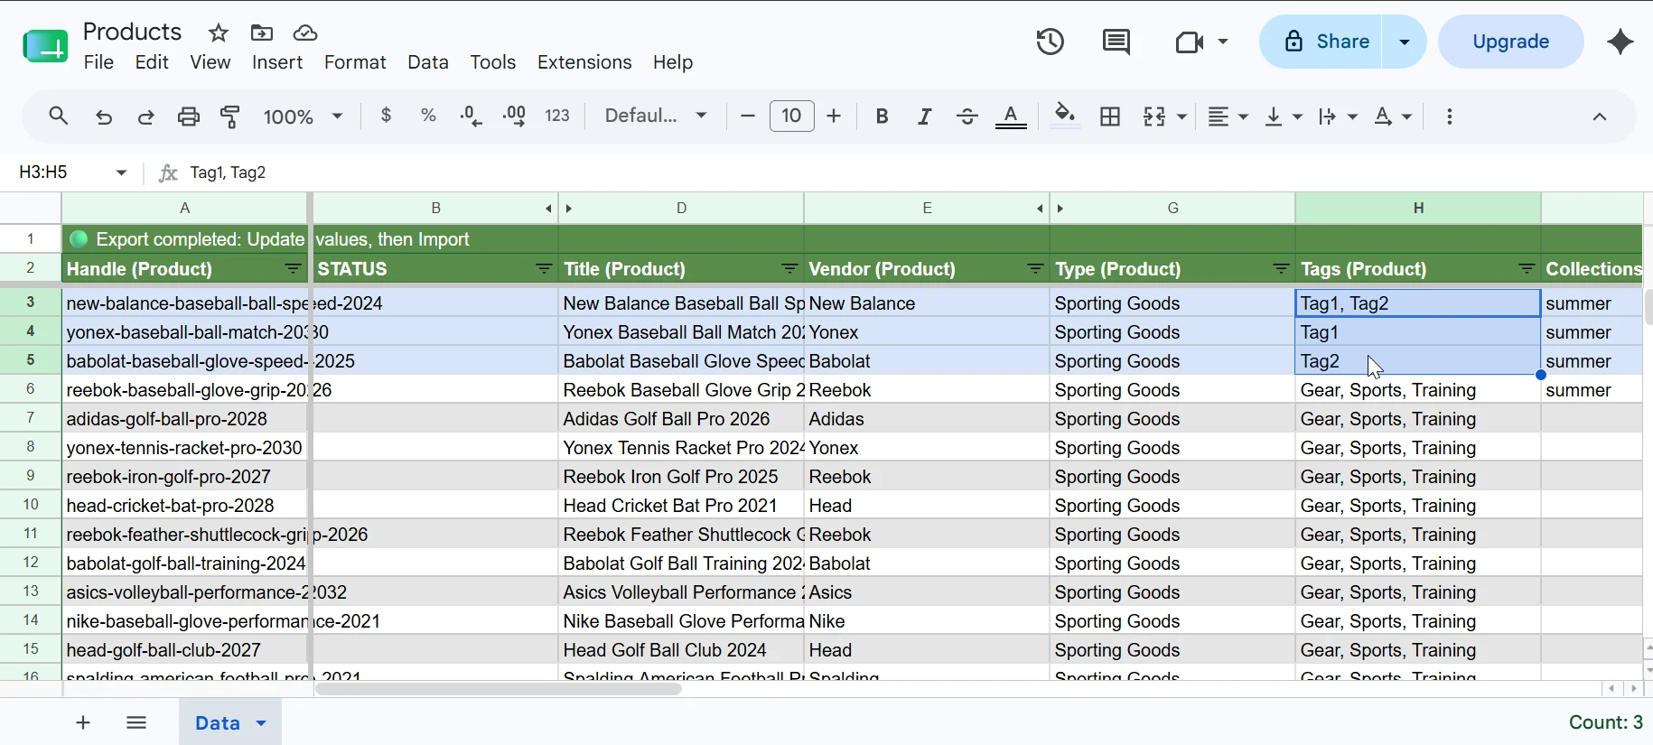Viewport: 1653px width, 745px height.
Task: Toggle filter on Type (Product) column
Action: click(1281, 269)
